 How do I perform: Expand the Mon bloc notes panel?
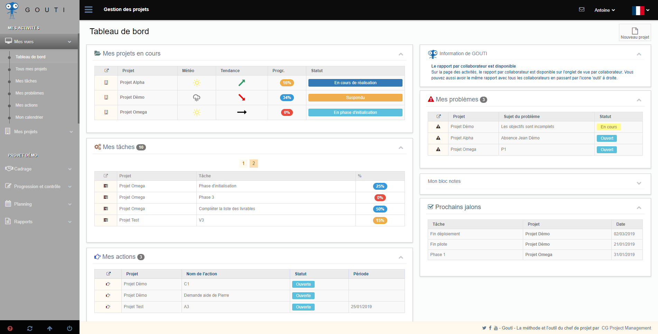pyautogui.click(x=639, y=183)
